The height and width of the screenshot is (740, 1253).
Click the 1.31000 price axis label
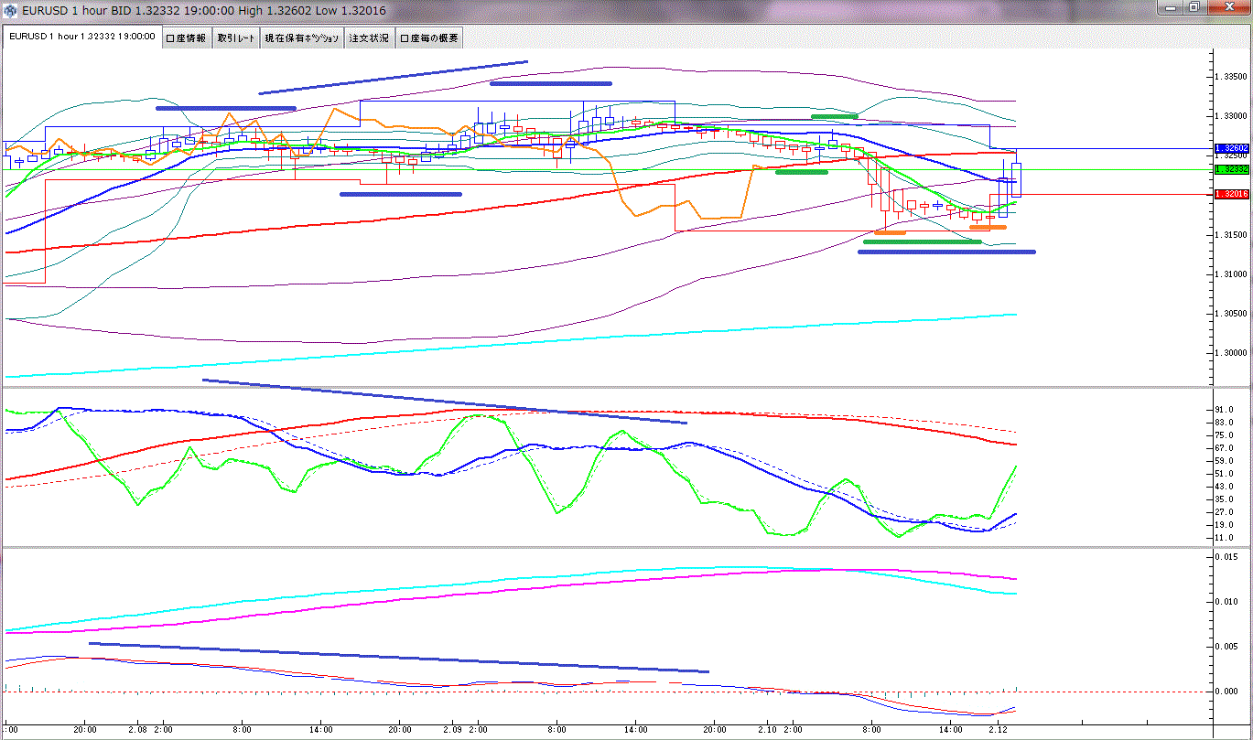point(1230,273)
